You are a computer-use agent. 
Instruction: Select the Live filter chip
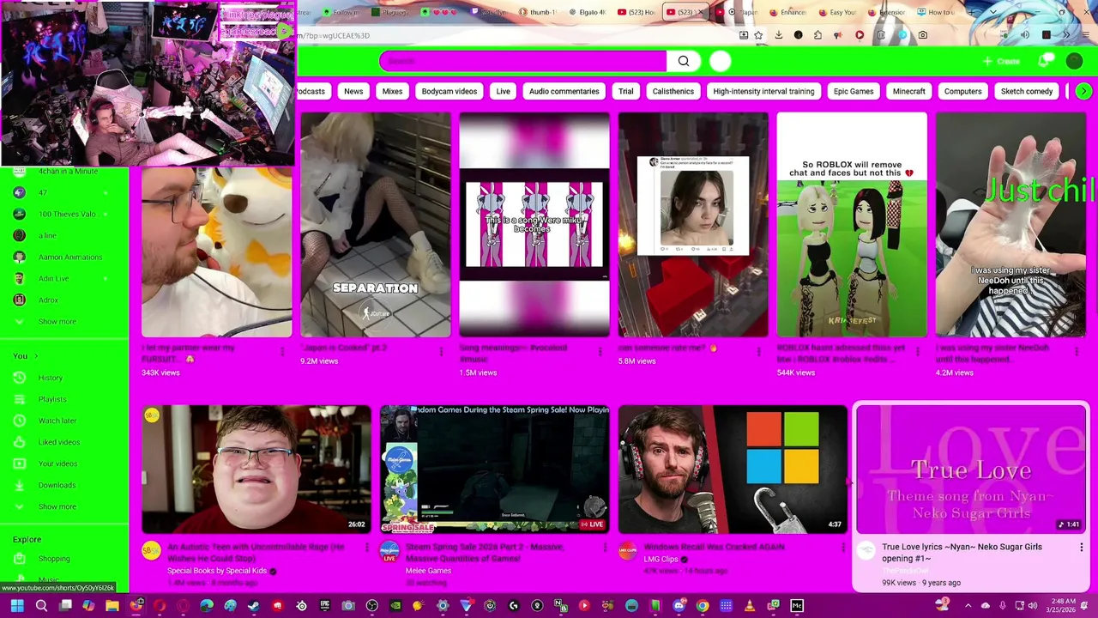tap(503, 91)
